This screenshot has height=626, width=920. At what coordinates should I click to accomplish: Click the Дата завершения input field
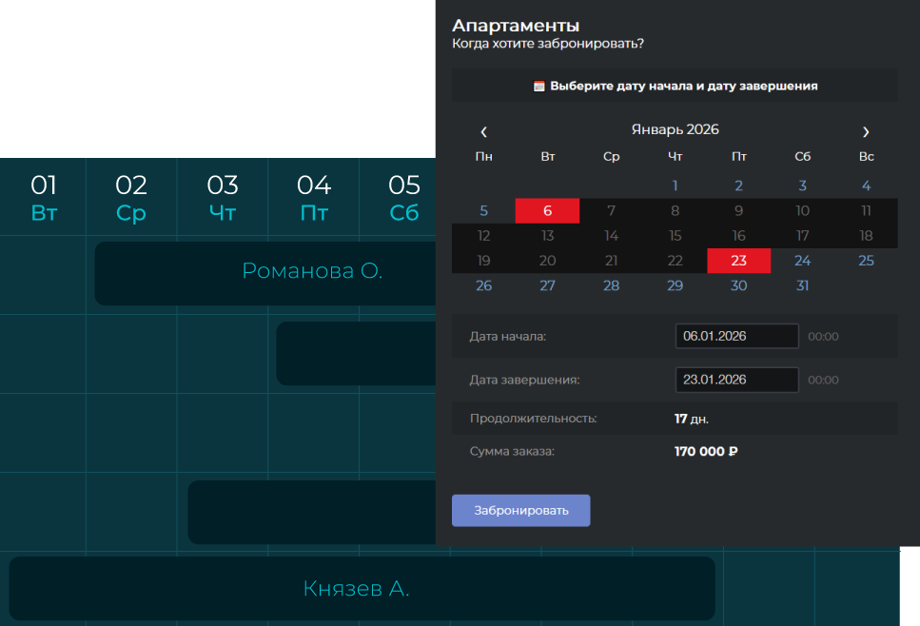[x=736, y=380]
